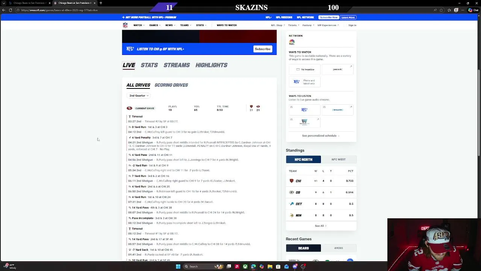Click Learn More in top banner
The width and height of the screenshot is (481, 271).
point(348,17)
